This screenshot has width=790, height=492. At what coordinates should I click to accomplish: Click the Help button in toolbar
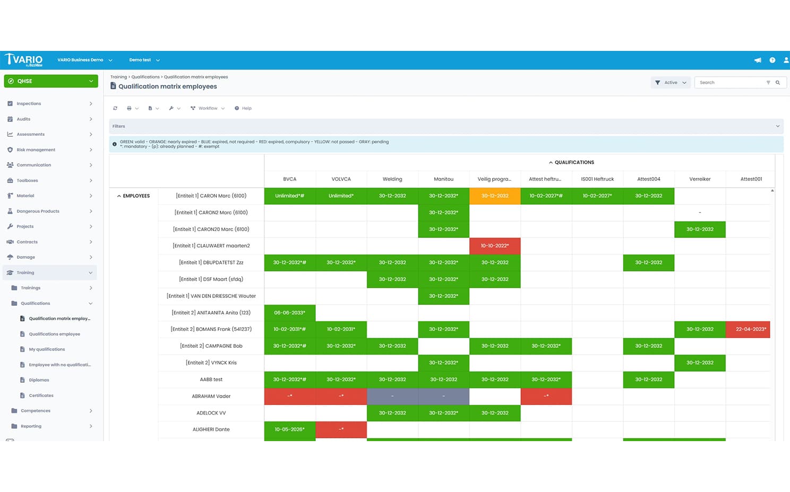click(x=243, y=108)
